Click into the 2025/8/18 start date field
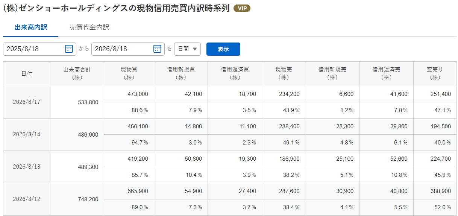Image resolution: width=458 pixels, height=216 pixels. click(x=39, y=49)
